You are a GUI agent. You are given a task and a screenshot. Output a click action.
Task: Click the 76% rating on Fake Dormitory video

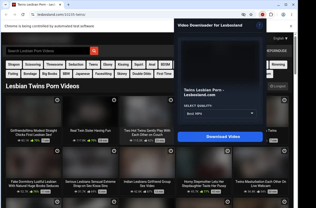tap(34, 192)
